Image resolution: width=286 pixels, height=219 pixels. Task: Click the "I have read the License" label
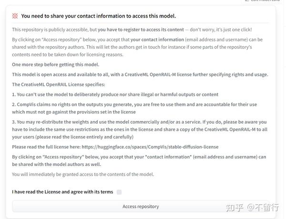(62, 192)
